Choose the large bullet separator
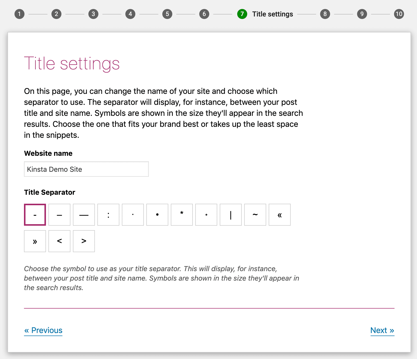The width and height of the screenshot is (417, 359). 157,215
